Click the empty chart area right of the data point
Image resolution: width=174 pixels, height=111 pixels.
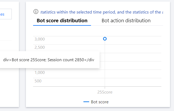point(133,62)
